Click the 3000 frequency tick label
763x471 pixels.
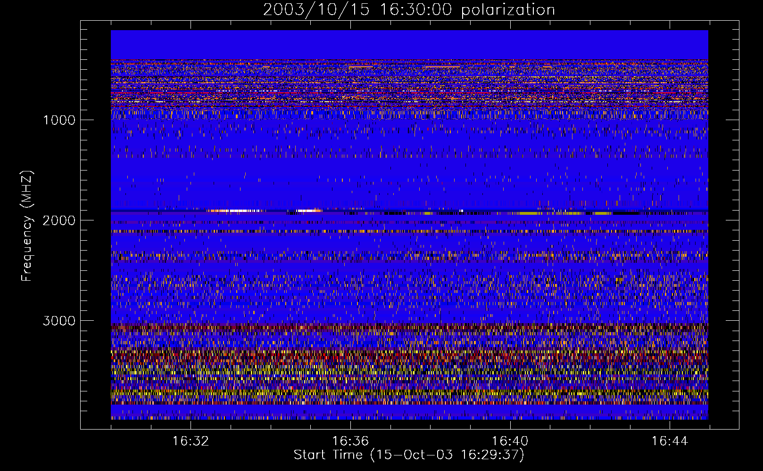point(59,321)
